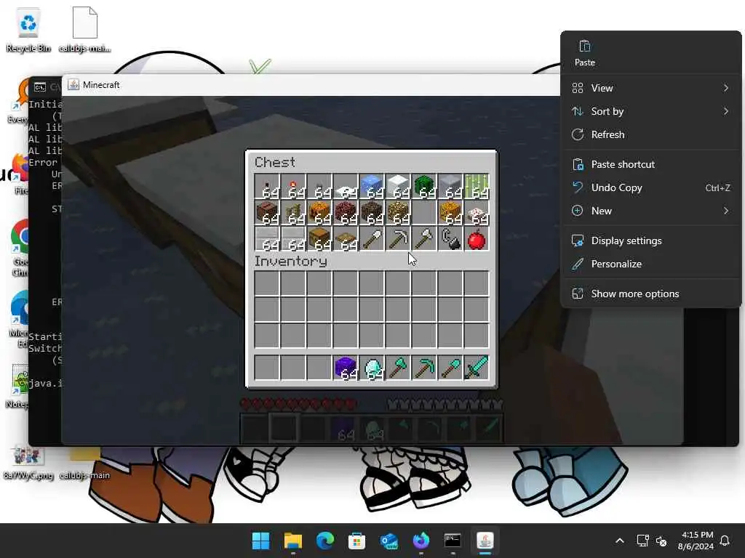The height and width of the screenshot is (558, 745).
Task: Click the Minecraft window title bar
Action: tap(311, 85)
